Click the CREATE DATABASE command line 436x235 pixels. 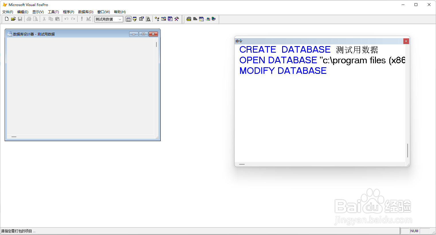pyautogui.click(x=309, y=50)
